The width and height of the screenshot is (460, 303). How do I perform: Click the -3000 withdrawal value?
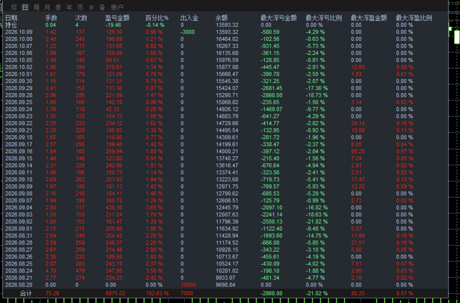point(187,32)
